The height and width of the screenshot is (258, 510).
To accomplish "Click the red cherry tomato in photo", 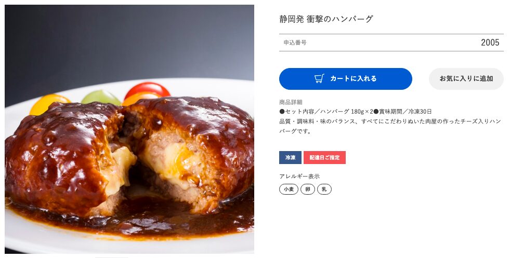I will pos(147,89).
